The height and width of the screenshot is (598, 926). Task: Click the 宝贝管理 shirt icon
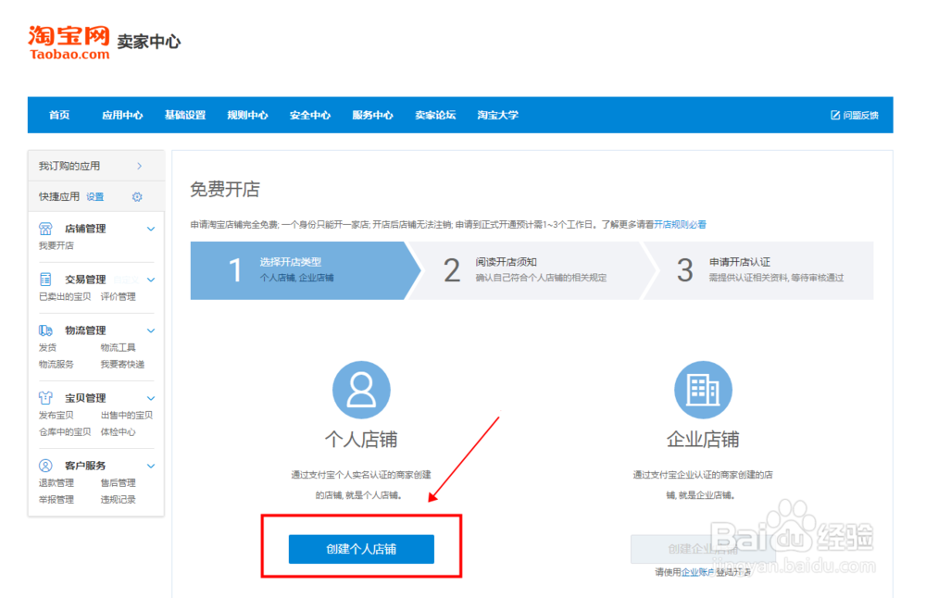[x=45, y=398]
